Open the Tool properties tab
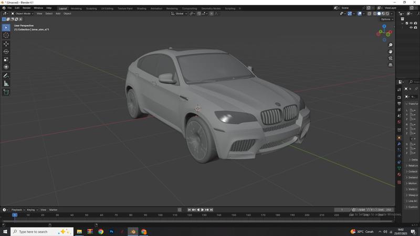The image size is (420, 236). tap(399, 90)
